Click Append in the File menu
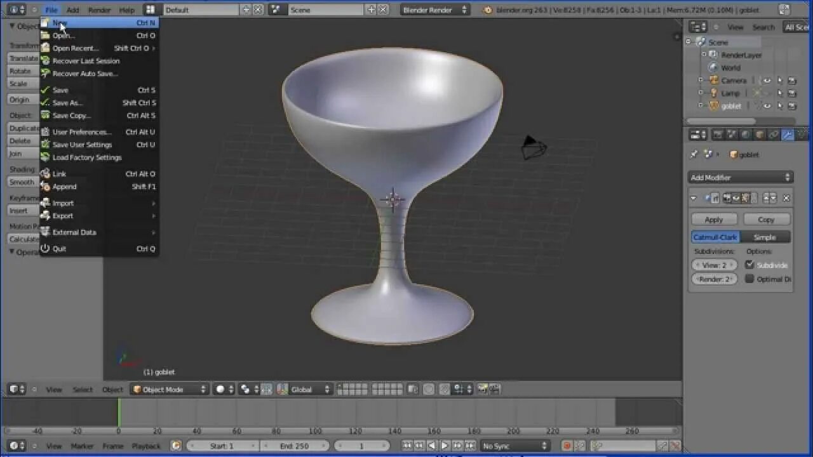The image size is (813, 457). click(x=99, y=187)
